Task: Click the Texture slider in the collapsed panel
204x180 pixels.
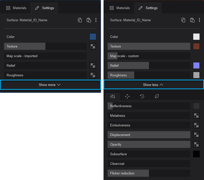Action: 45,46
